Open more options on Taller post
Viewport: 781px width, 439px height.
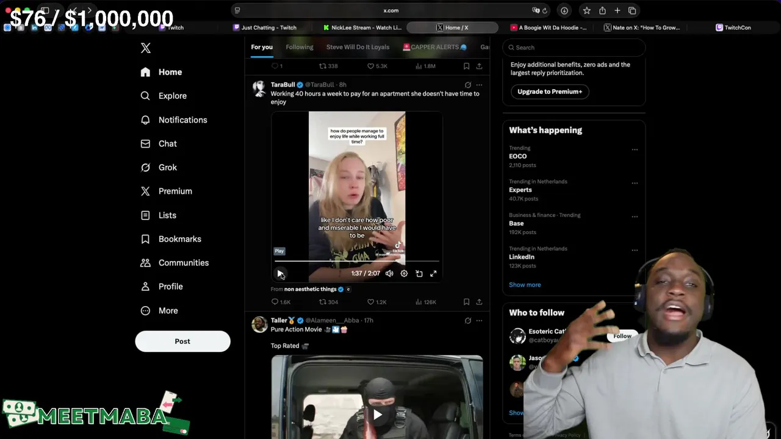tap(479, 320)
